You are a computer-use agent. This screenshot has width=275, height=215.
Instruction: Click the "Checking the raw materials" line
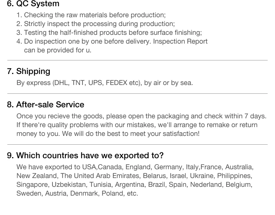tap(95, 15)
